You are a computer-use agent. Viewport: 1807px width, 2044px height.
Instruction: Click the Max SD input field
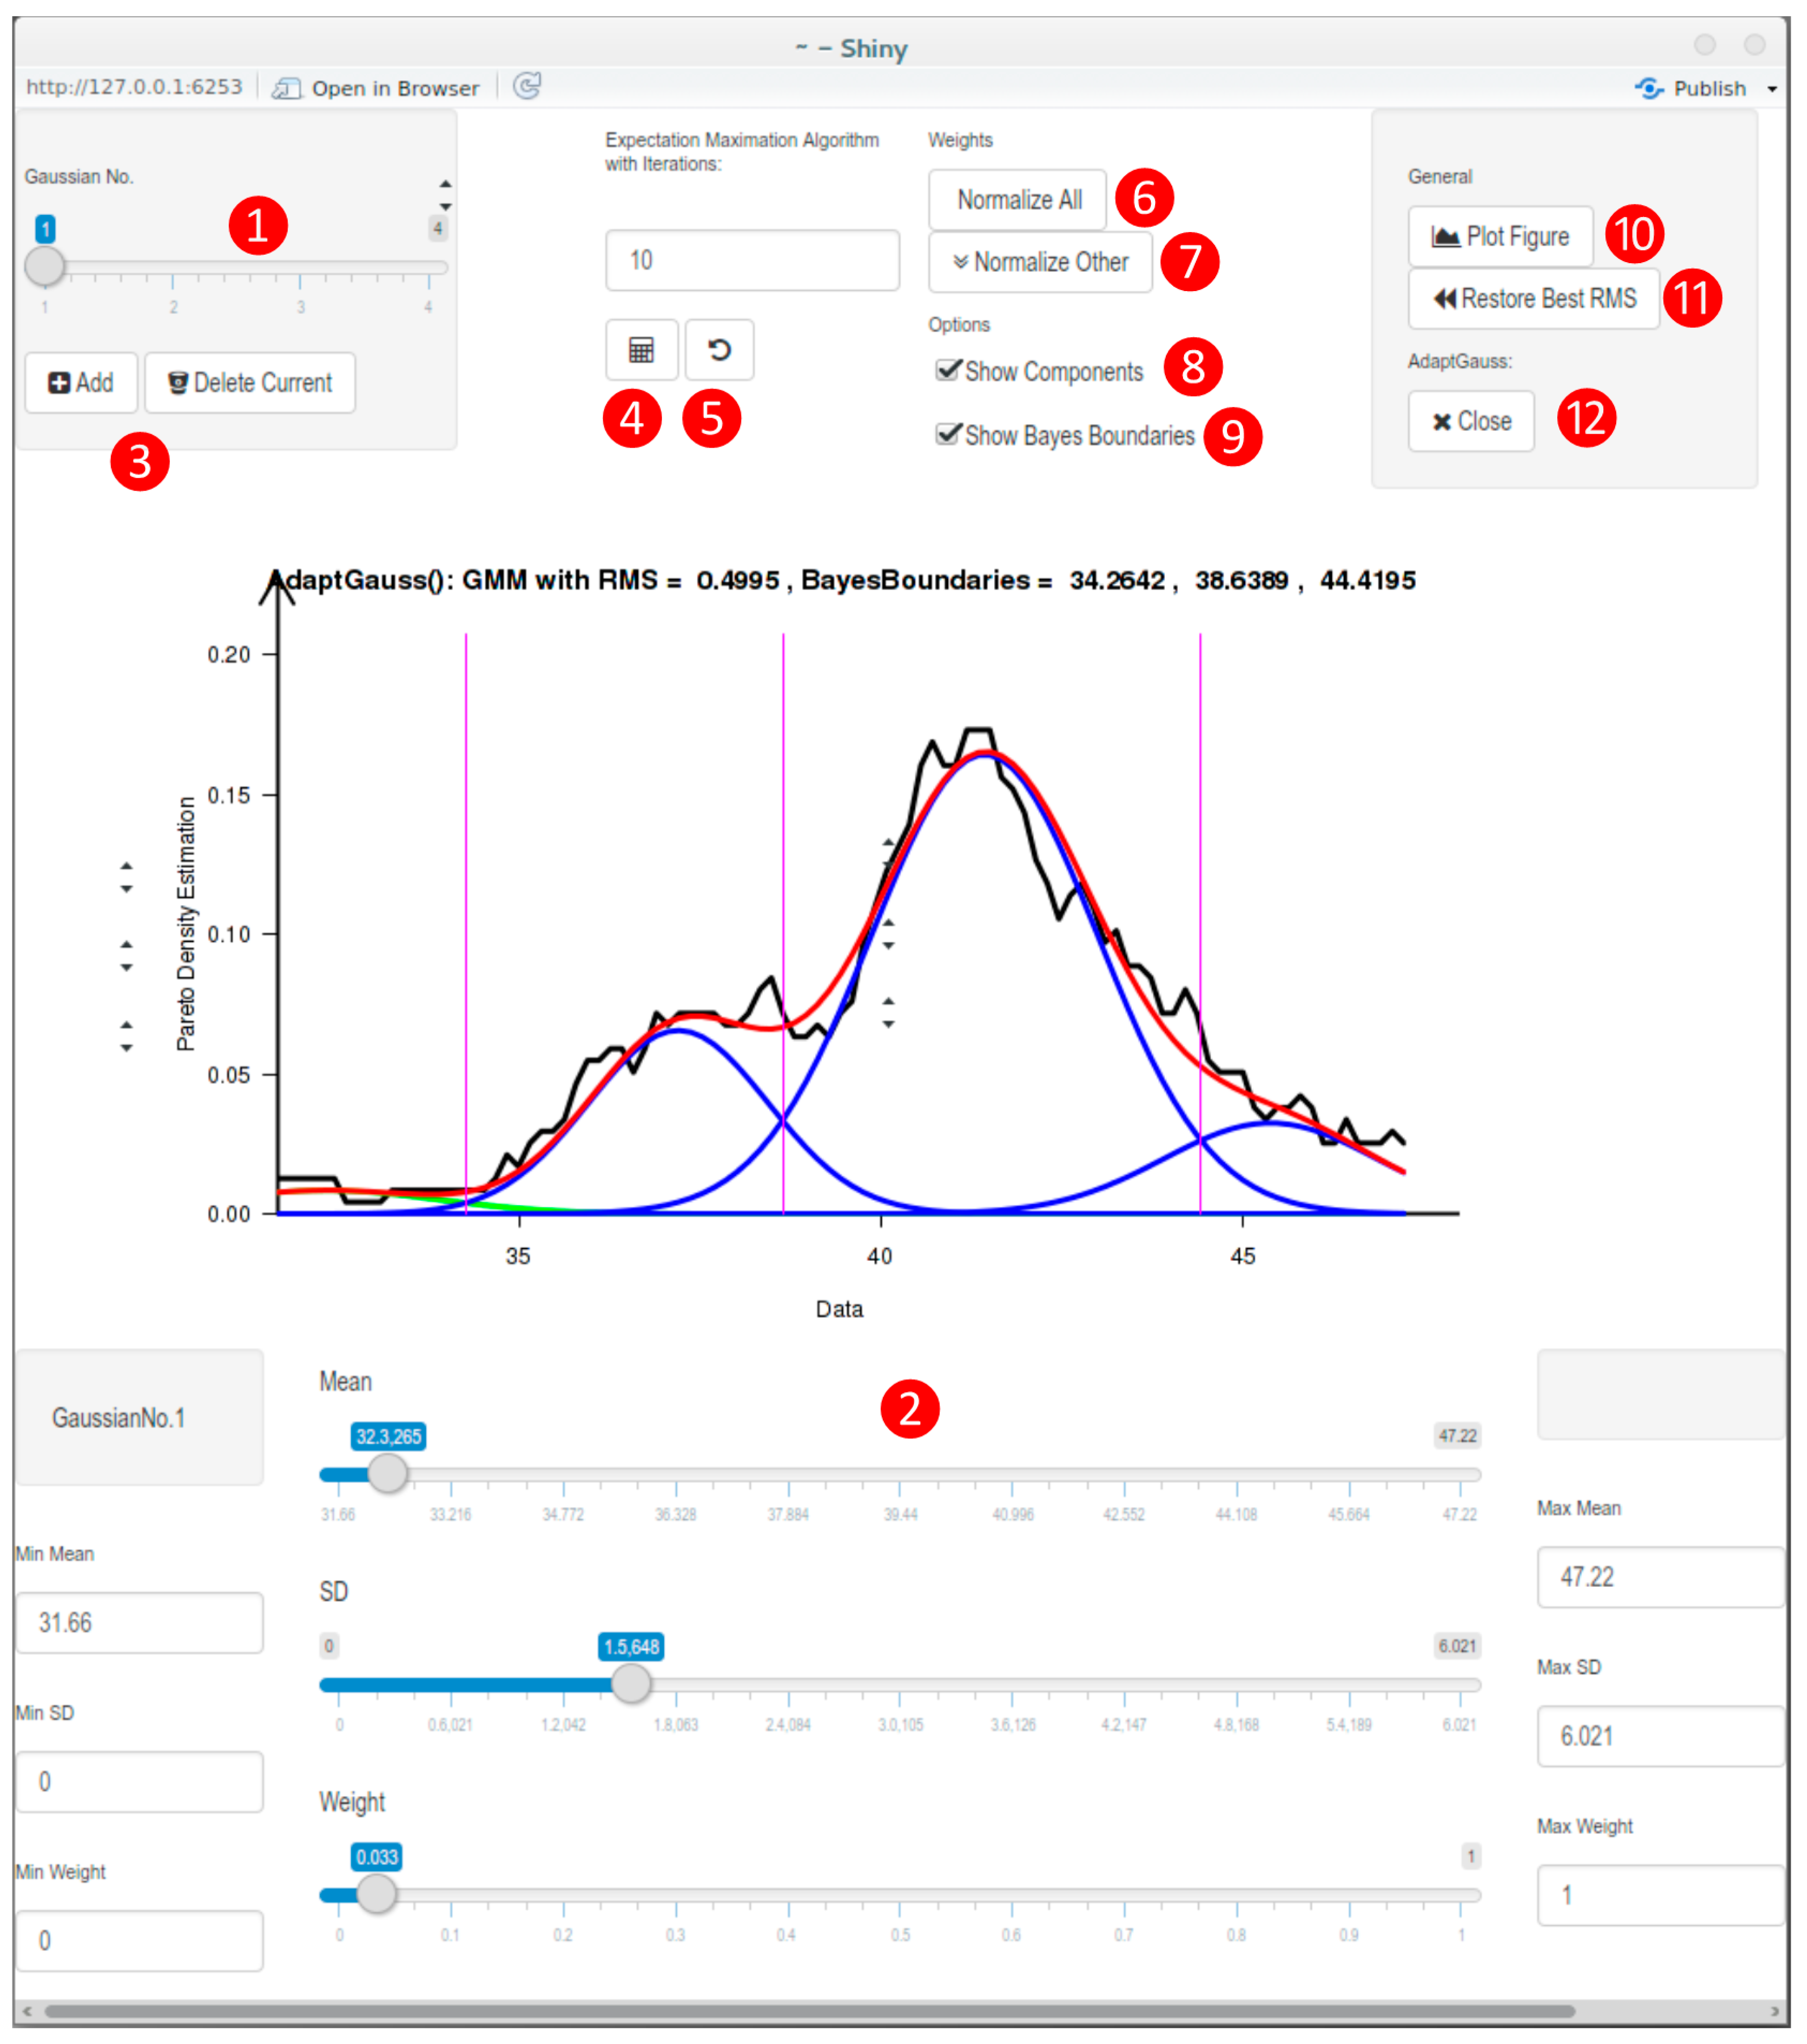pos(1660,1735)
